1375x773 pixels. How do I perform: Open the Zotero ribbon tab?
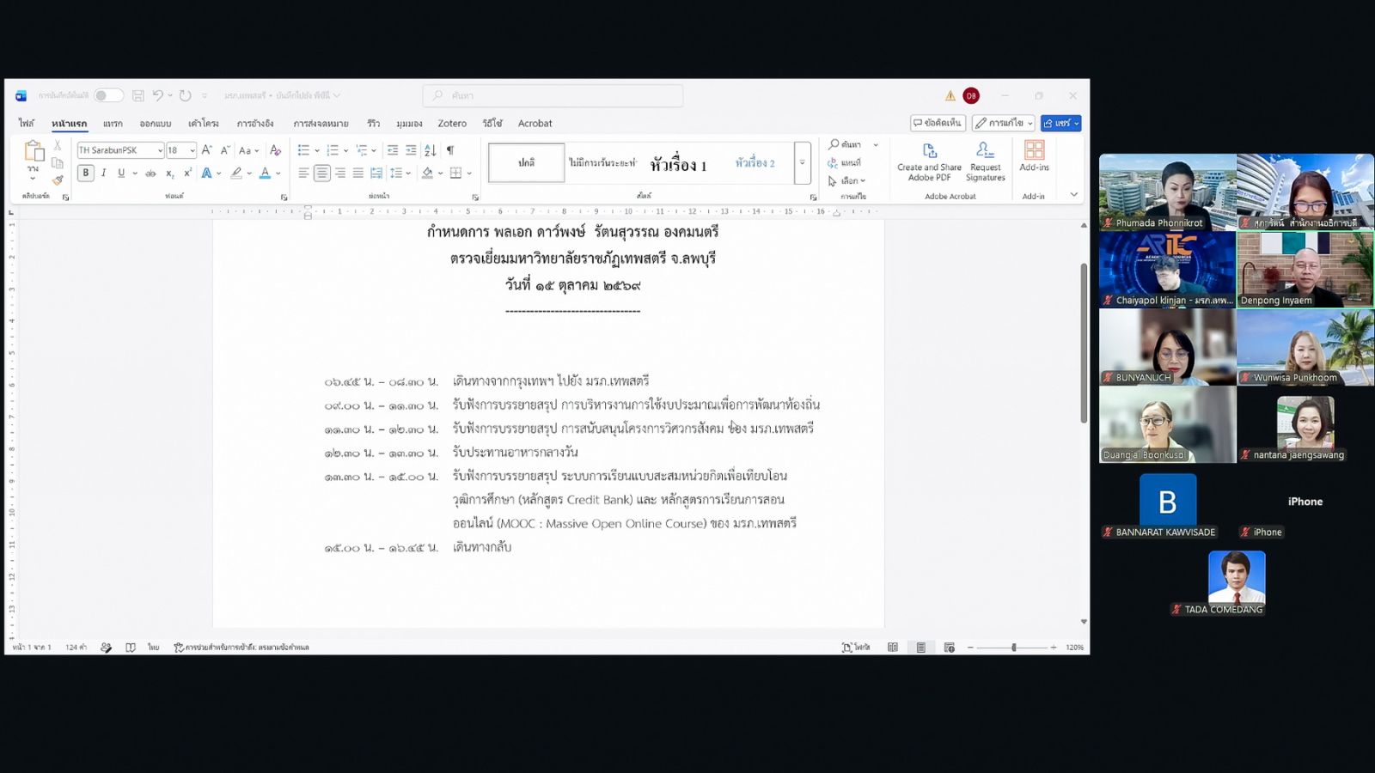pos(452,124)
